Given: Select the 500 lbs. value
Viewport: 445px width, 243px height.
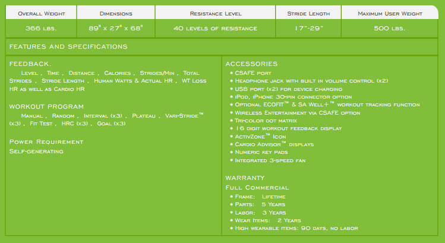Looking at the screenshot, I should pos(389,29).
